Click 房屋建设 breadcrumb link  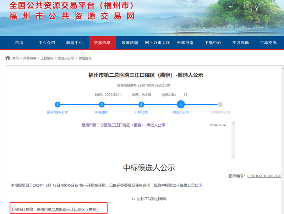tap(85, 58)
